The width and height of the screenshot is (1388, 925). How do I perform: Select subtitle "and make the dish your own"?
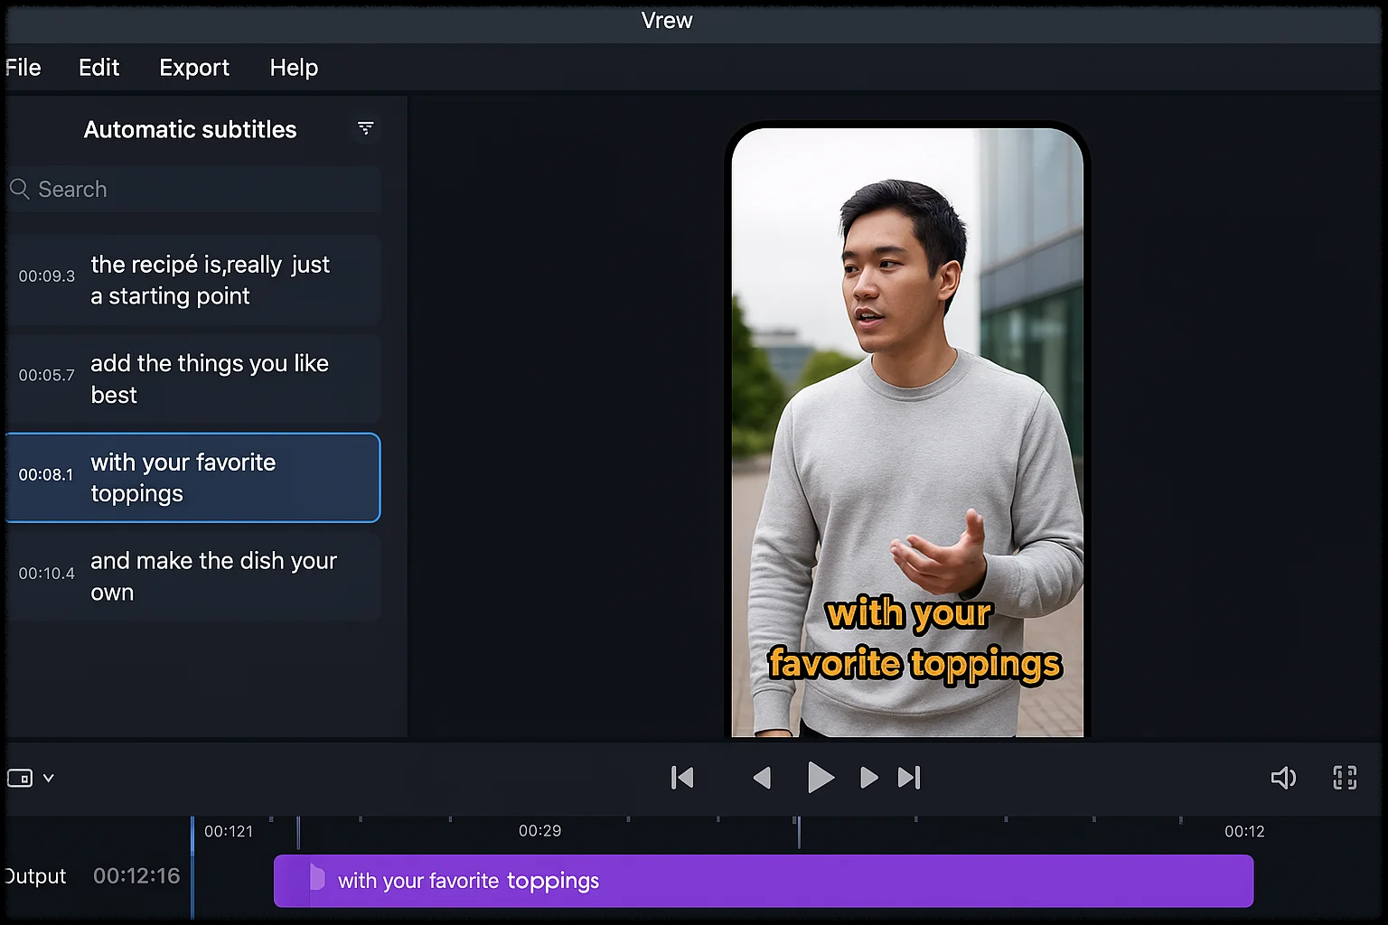194,576
